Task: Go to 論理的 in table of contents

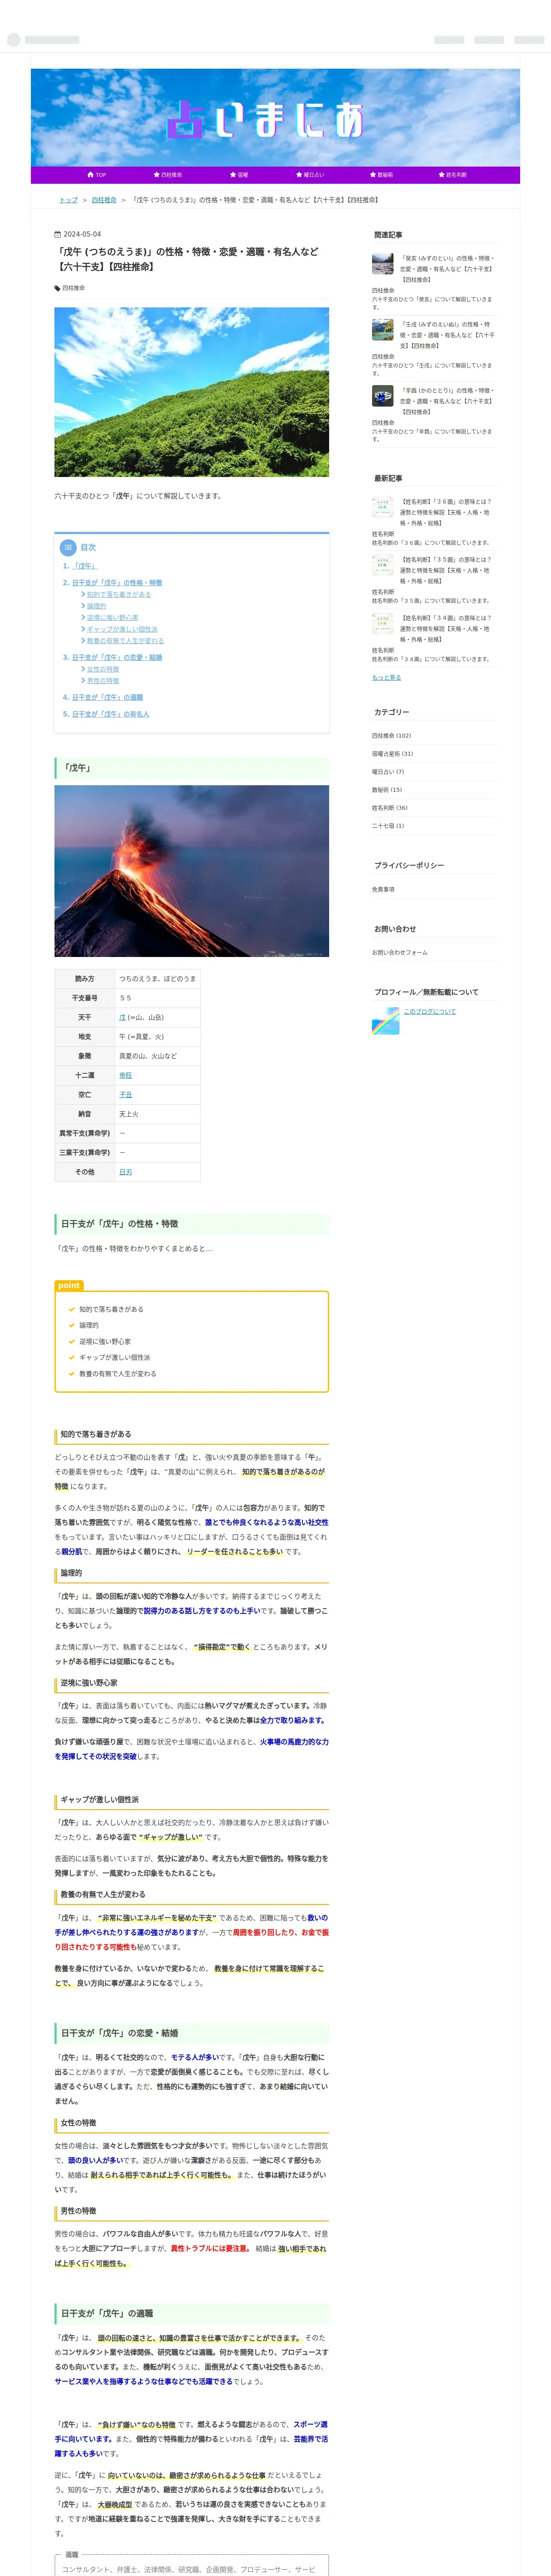Action: 96,606
